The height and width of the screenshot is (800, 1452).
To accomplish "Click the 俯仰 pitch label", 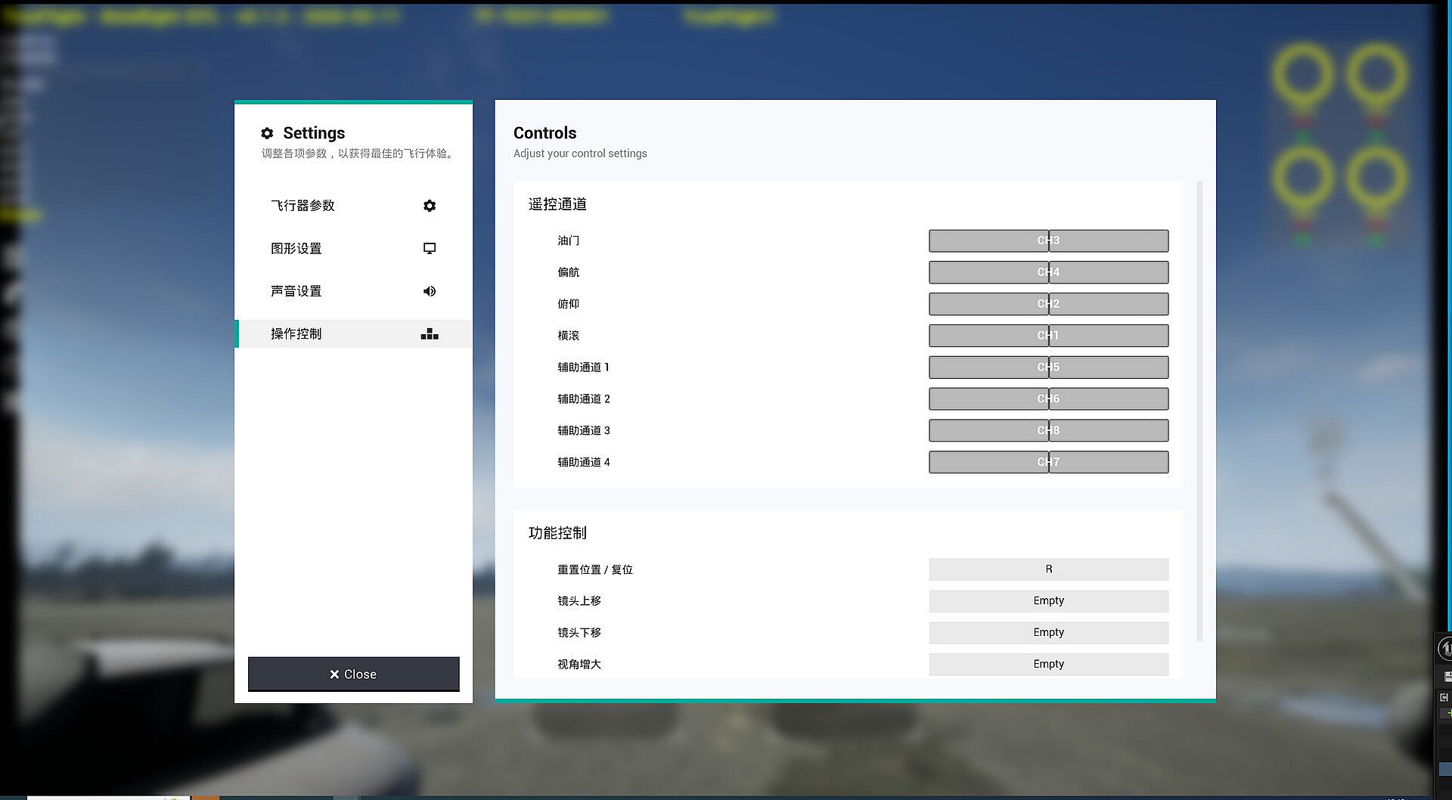I will [x=569, y=304].
